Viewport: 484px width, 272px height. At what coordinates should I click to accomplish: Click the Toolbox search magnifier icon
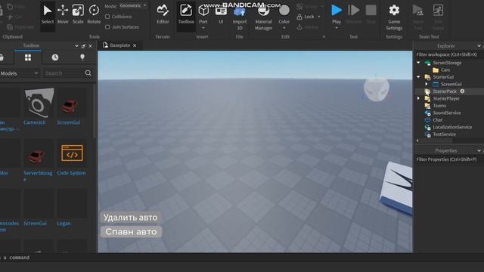(x=88, y=73)
